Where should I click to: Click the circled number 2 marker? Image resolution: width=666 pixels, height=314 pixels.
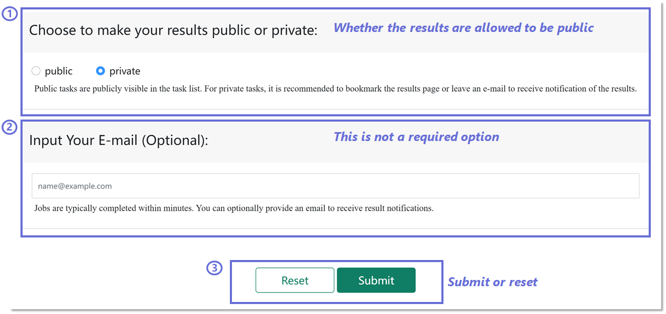9,127
